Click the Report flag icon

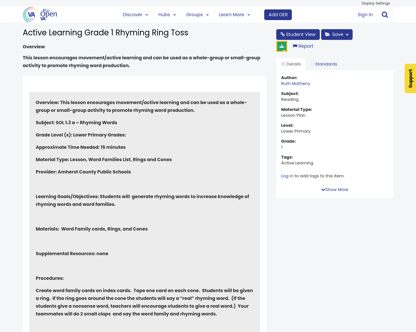(x=295, y=46)
